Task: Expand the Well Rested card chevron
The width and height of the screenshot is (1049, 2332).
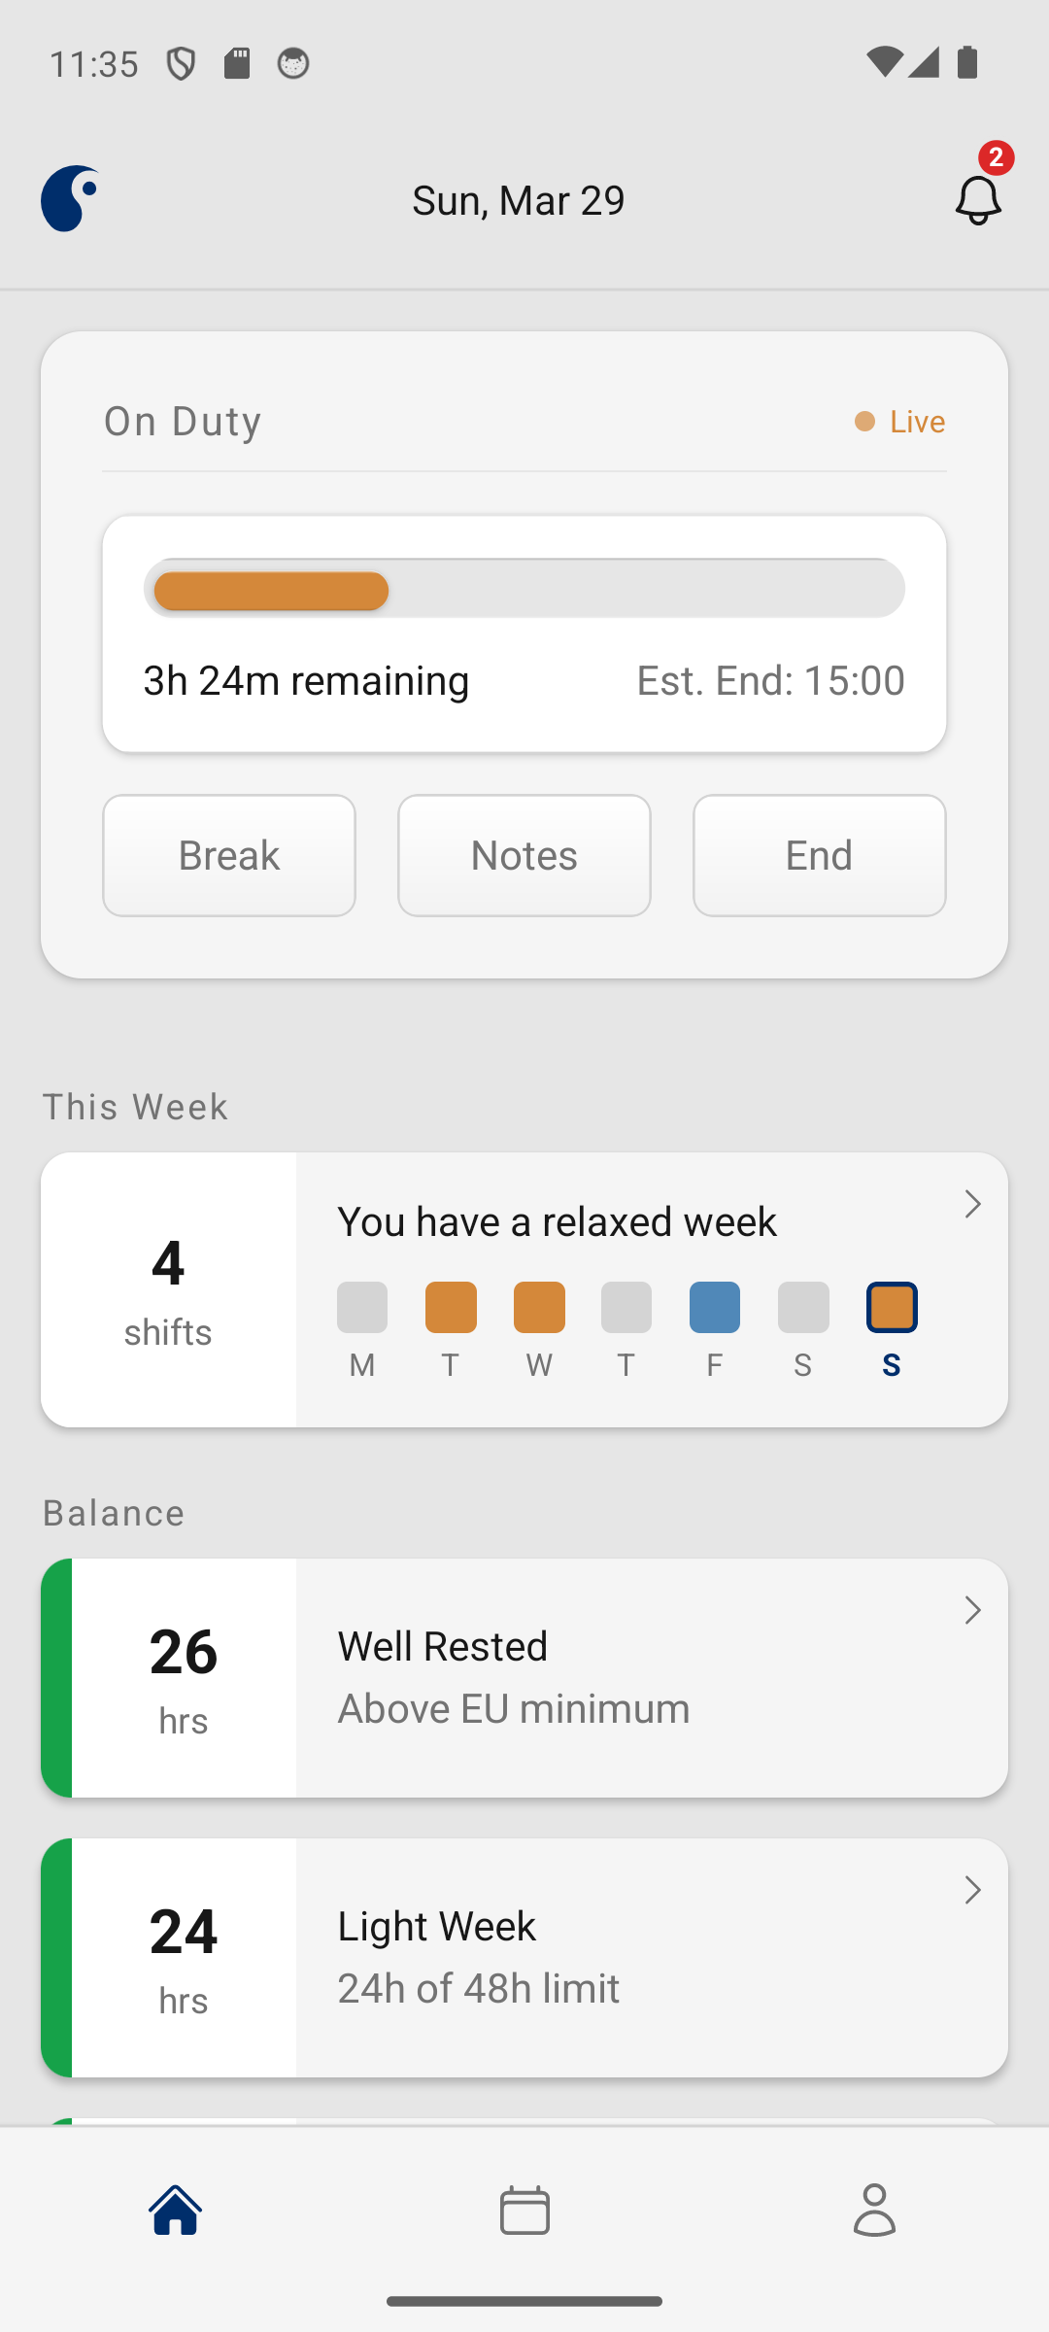Action: [972, 1611]
